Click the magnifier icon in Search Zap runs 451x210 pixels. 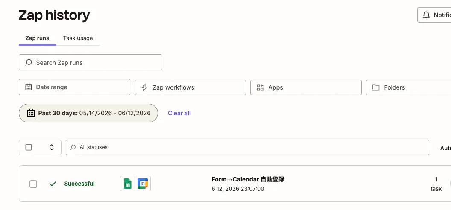29,62
